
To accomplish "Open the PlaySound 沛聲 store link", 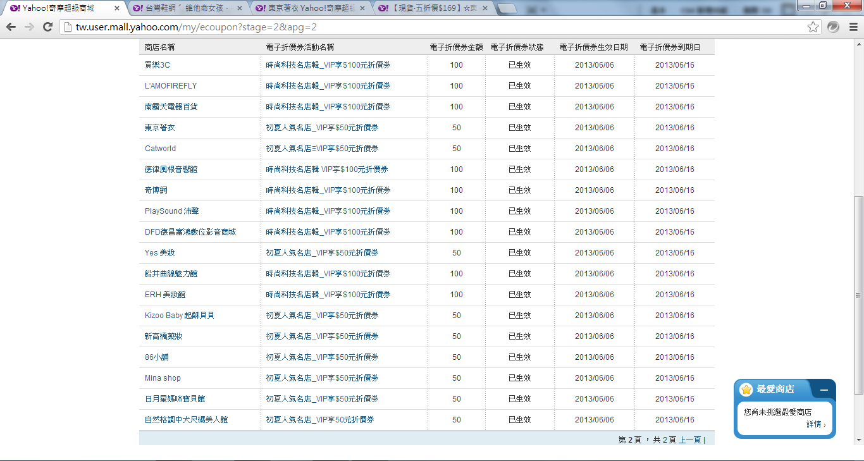I will point(171,211).
